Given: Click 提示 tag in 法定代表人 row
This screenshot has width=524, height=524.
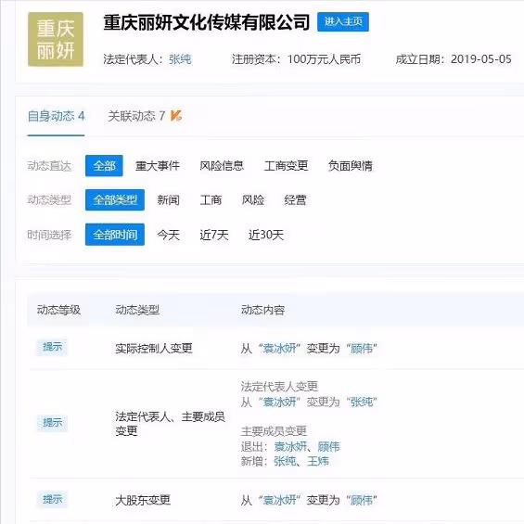Looking at the screenshot, I should click(x=52, y=423).
